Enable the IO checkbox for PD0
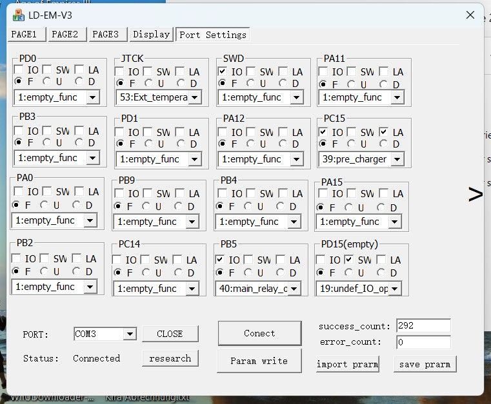 [19, 70]
